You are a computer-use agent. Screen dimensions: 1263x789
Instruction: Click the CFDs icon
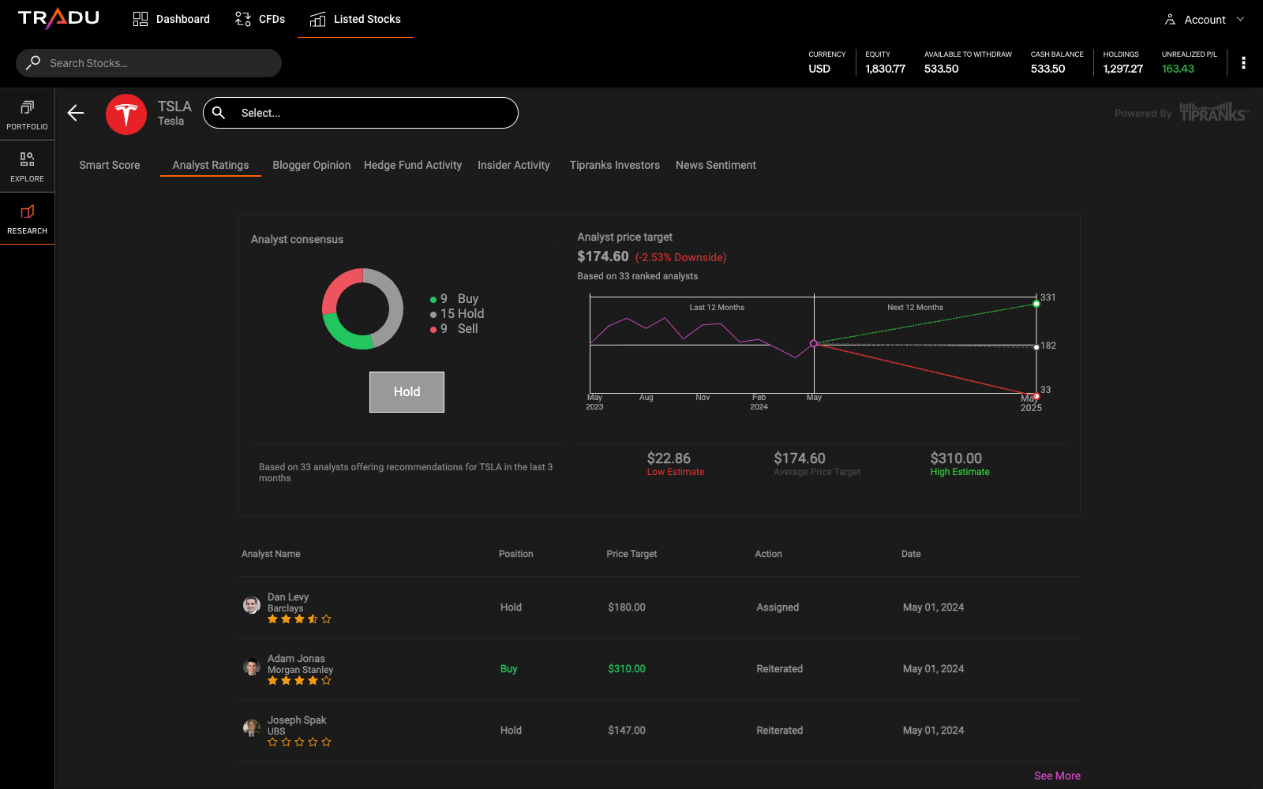click(x=243, y=19)
